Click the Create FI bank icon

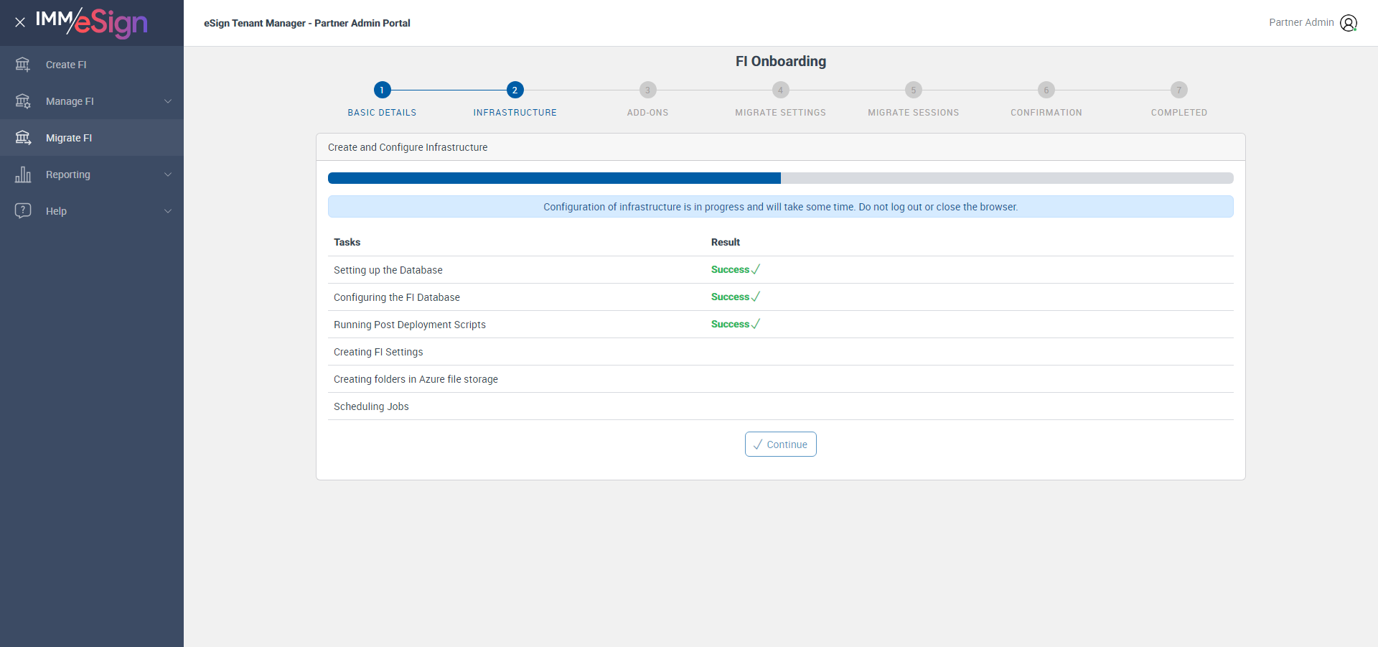coord(23,65)
